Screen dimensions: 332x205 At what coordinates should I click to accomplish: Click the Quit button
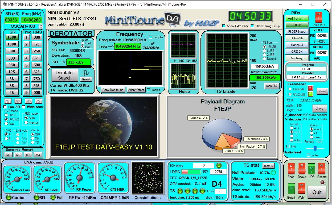point(317,192)
